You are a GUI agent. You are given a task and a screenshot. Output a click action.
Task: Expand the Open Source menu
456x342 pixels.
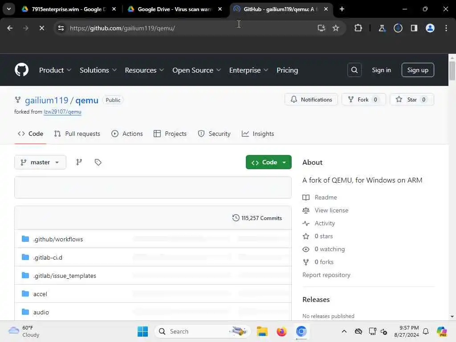[196, 70]
